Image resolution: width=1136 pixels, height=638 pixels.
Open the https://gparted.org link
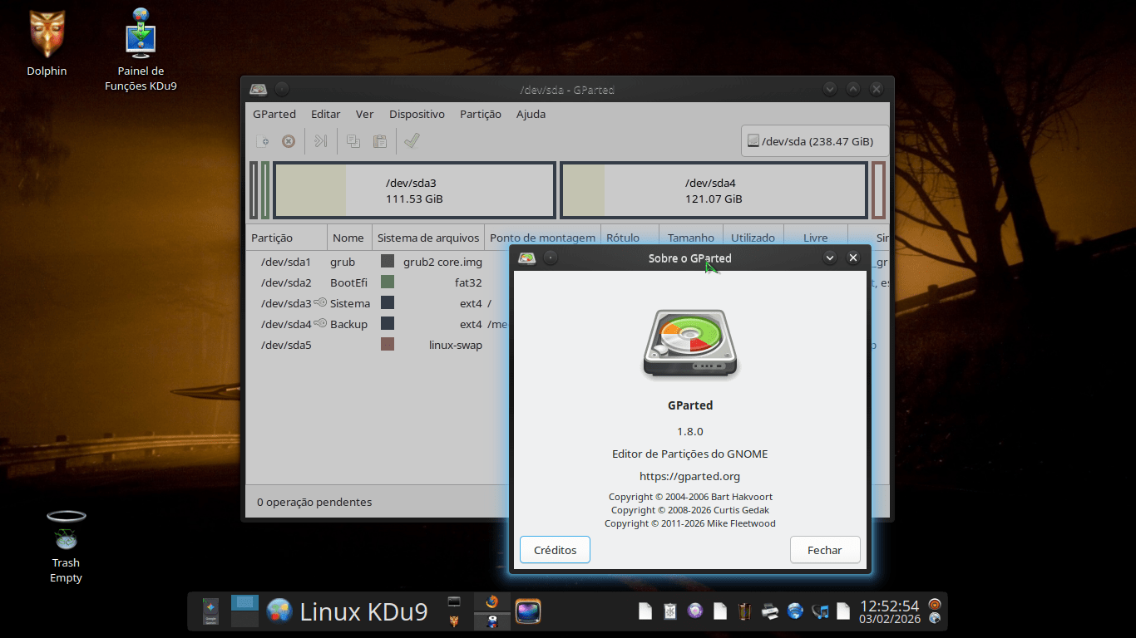click(689, 476)
